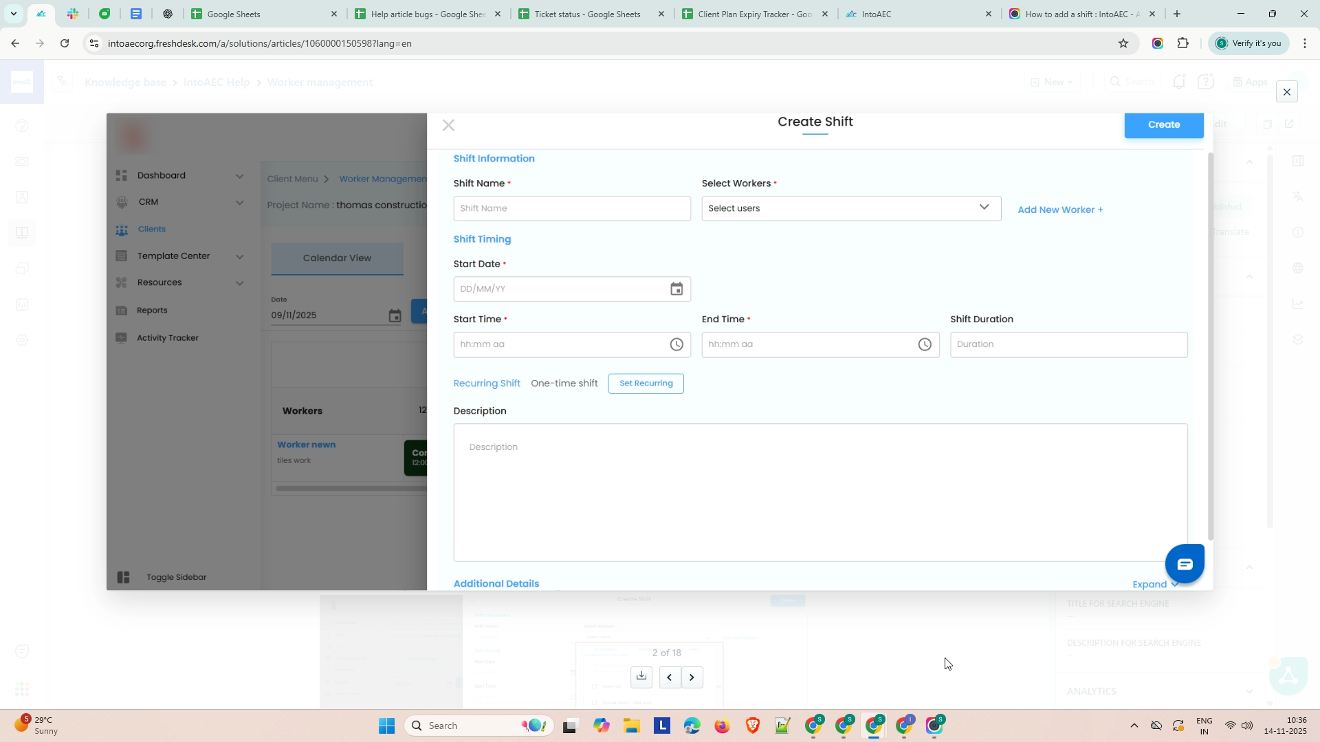Open the browser extensions puzzle icon
This screenshot has height=742, width=1320.
coord(1182,43)
